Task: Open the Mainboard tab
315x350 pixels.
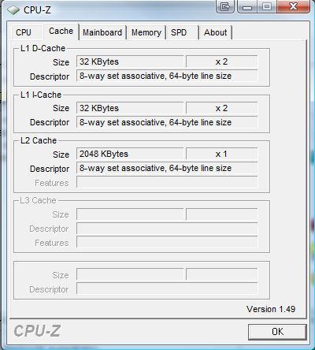Action: pyautogui.click(x=102, y=32)
